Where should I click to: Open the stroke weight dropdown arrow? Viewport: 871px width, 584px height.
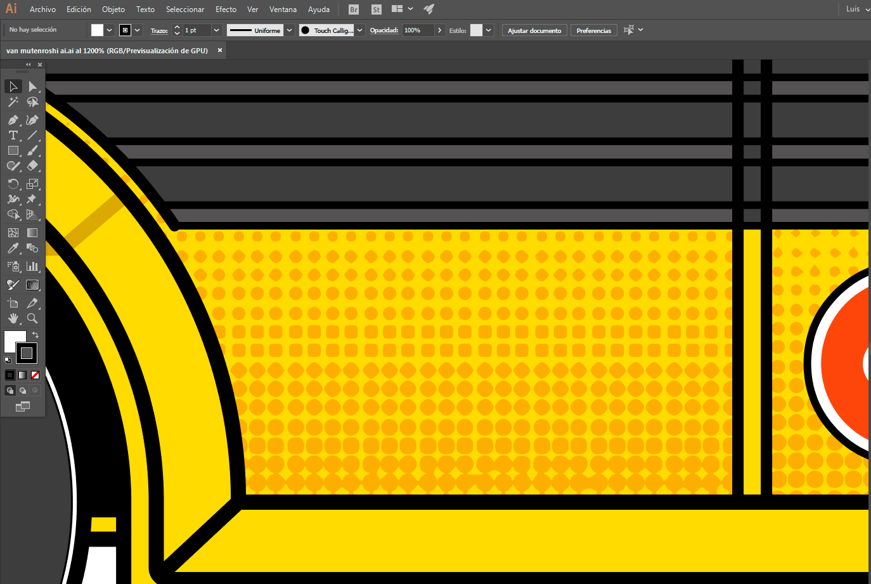tap(216, 30)
